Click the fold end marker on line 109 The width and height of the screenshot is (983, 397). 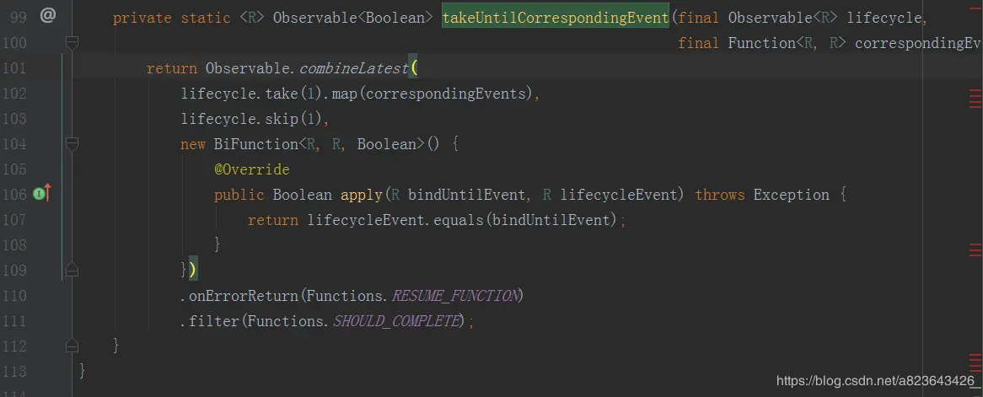click(73, 271)
